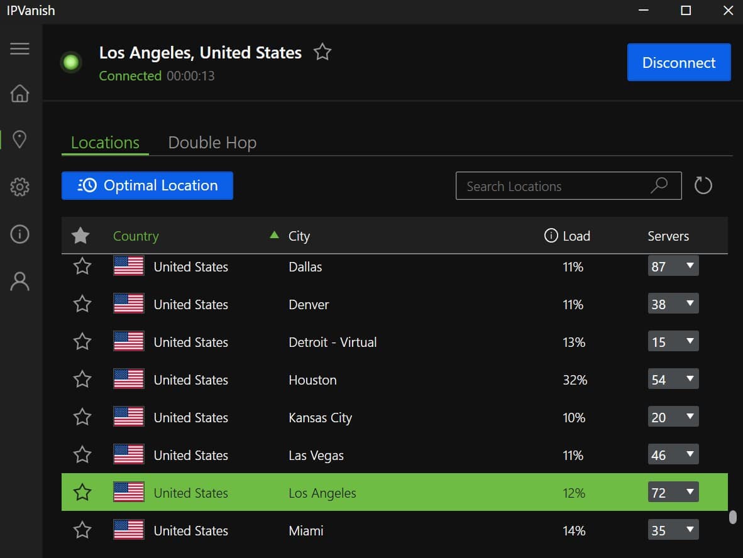Open Locations via sidebar pin icon
743x558 pixels.
[x=19, y=139]
